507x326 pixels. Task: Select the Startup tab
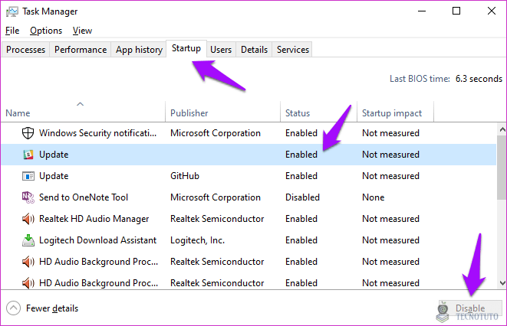[186, 48]
